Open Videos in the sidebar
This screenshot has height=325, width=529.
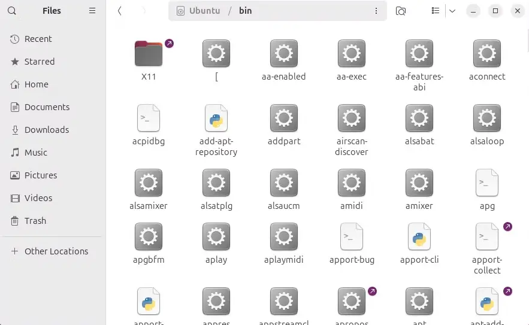coord(53,198)
